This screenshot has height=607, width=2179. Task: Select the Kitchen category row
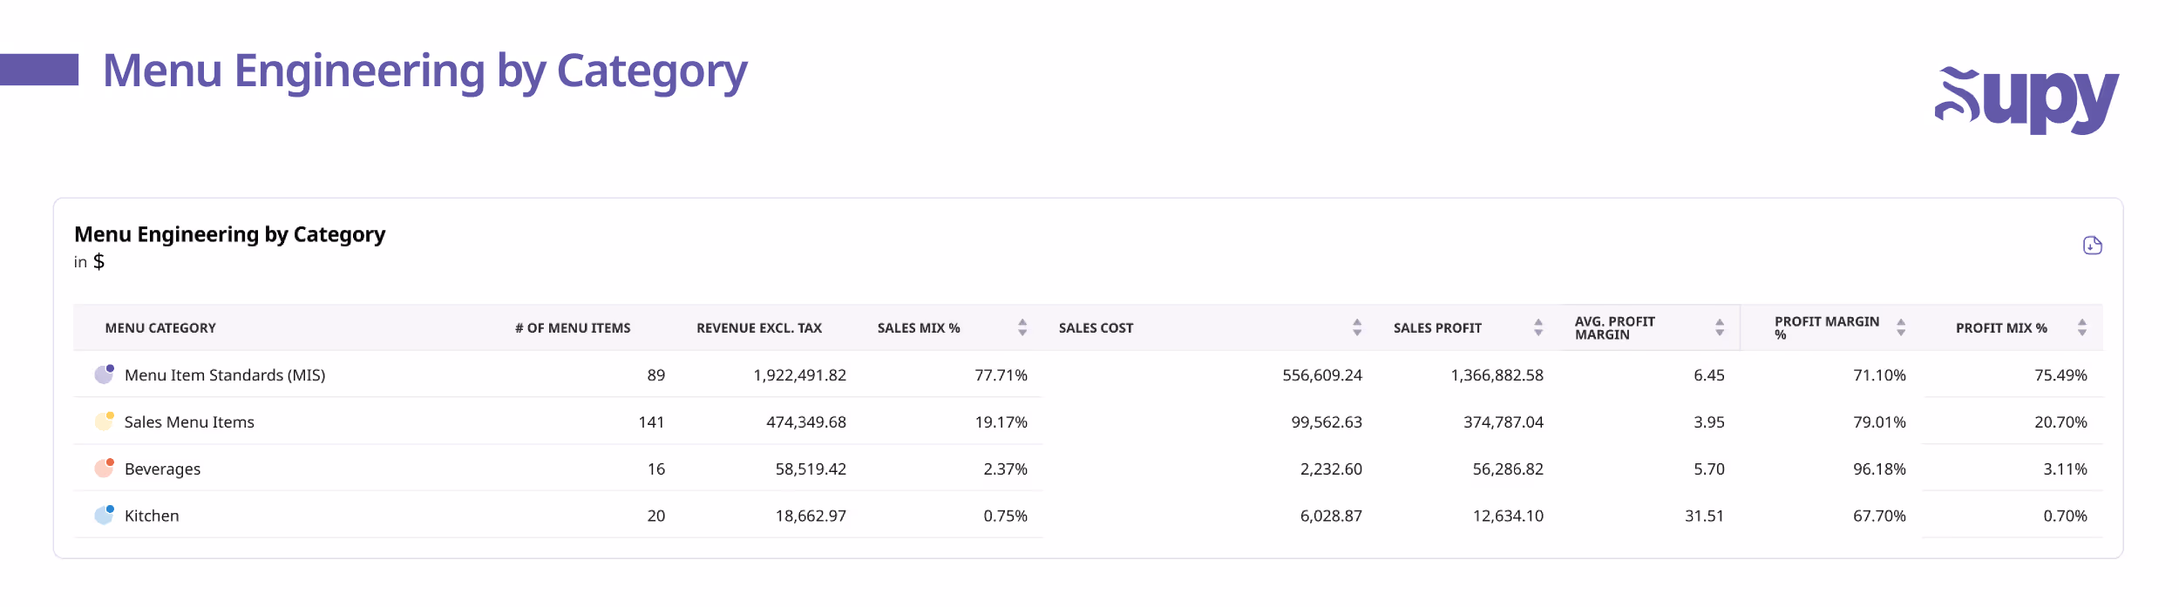coord(152,516)
